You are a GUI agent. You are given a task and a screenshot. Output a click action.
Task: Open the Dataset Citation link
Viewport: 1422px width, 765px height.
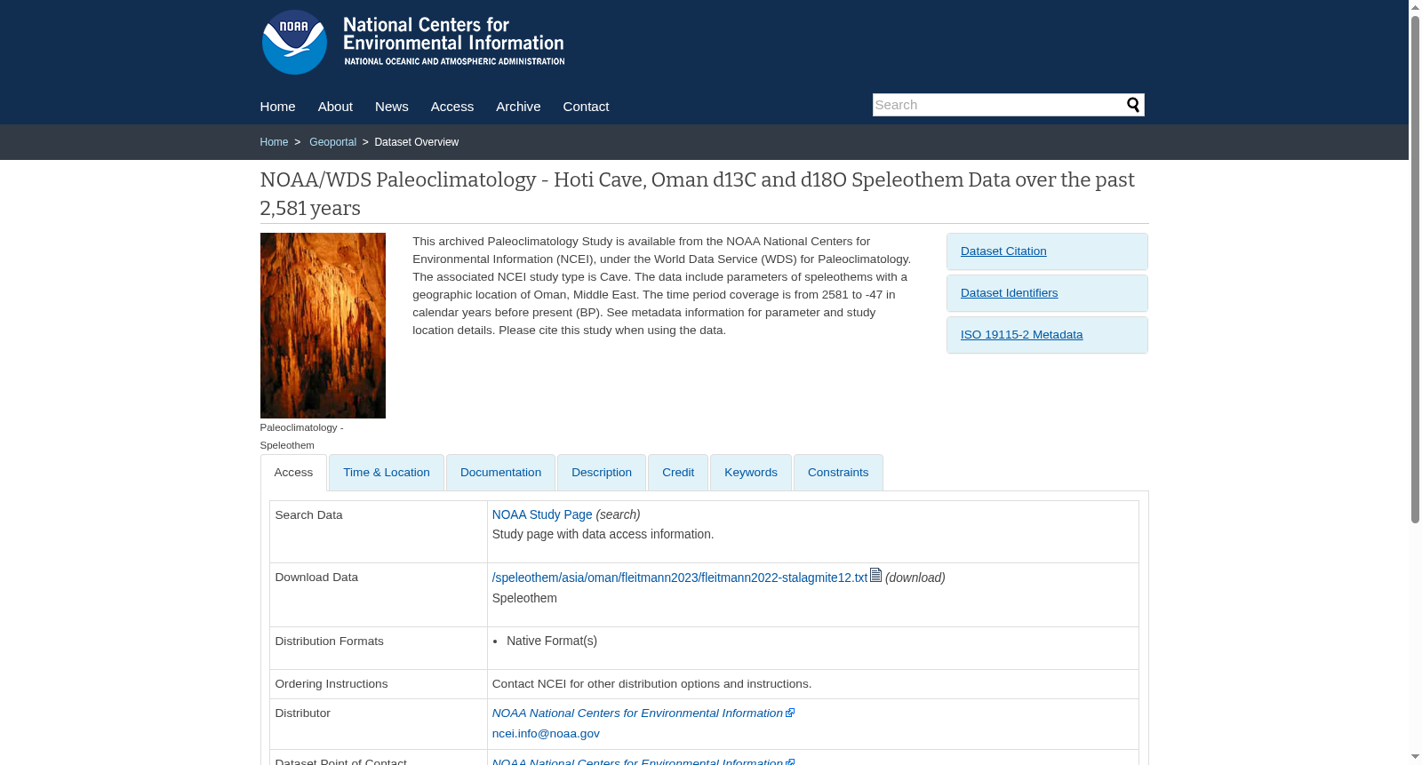click(1003, 251)
